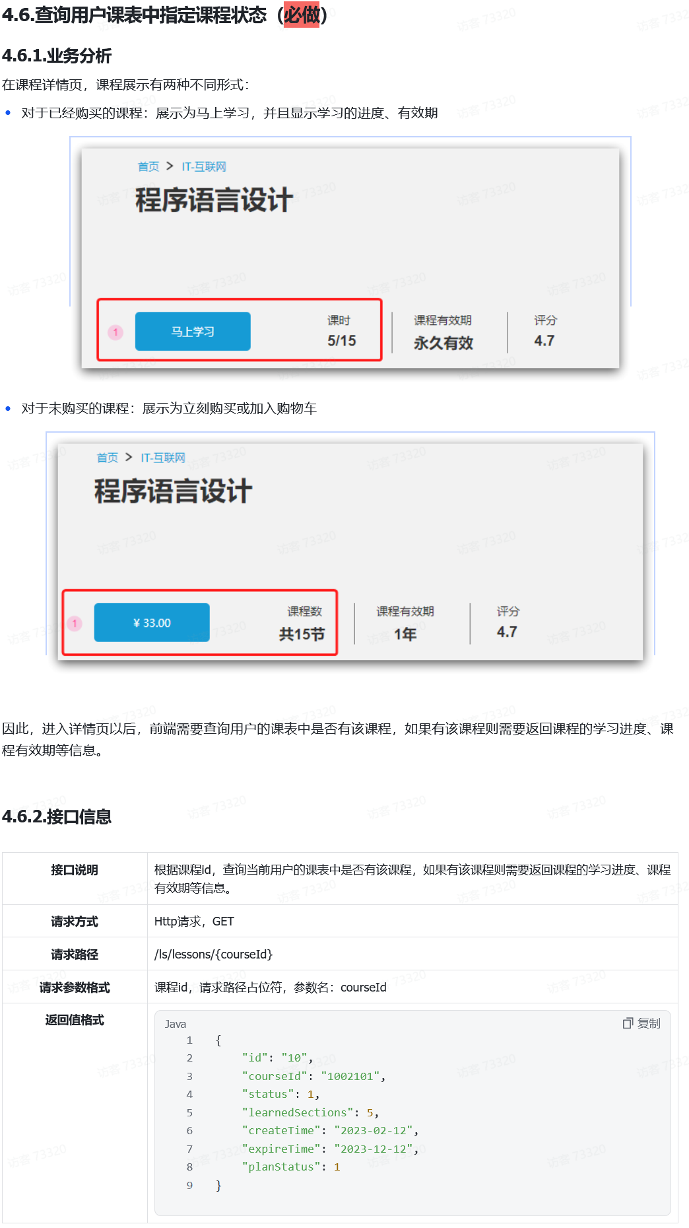
Task: Click the pink badge beside ¥ 33.00 button
Action: click(75, 624)
